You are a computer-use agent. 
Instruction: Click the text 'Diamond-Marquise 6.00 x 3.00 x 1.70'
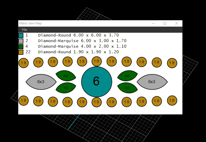point(82,41)
